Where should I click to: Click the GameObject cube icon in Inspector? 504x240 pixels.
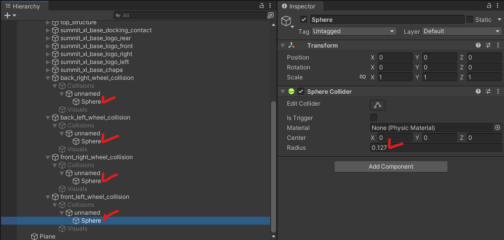[286, 21]
